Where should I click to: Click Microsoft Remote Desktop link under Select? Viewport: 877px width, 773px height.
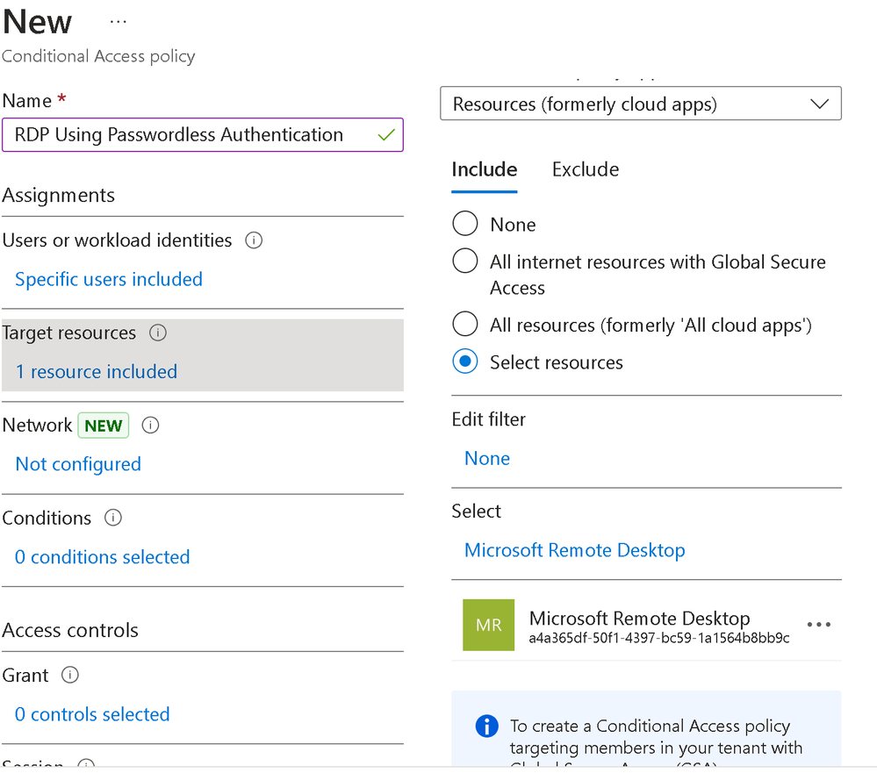click(574, 550)
